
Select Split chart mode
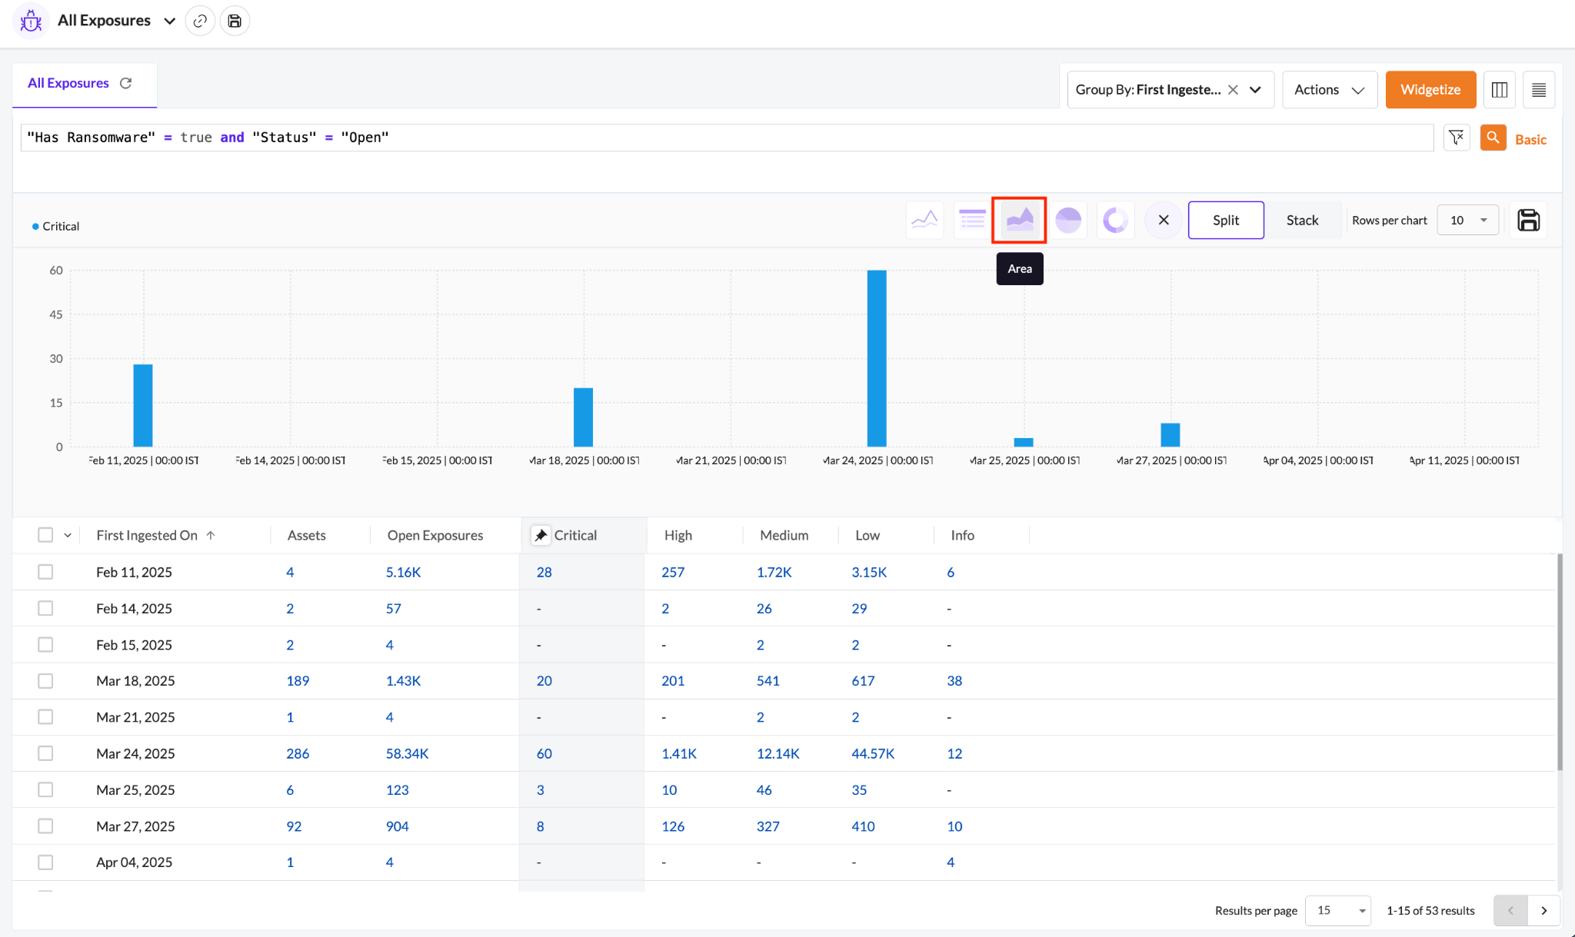point(1226,221)
